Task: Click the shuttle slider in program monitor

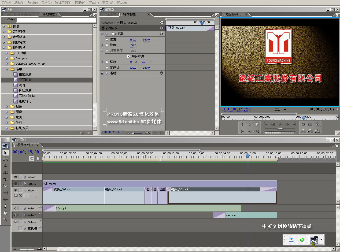Action: pyautogui.click(x=280, y=128)
